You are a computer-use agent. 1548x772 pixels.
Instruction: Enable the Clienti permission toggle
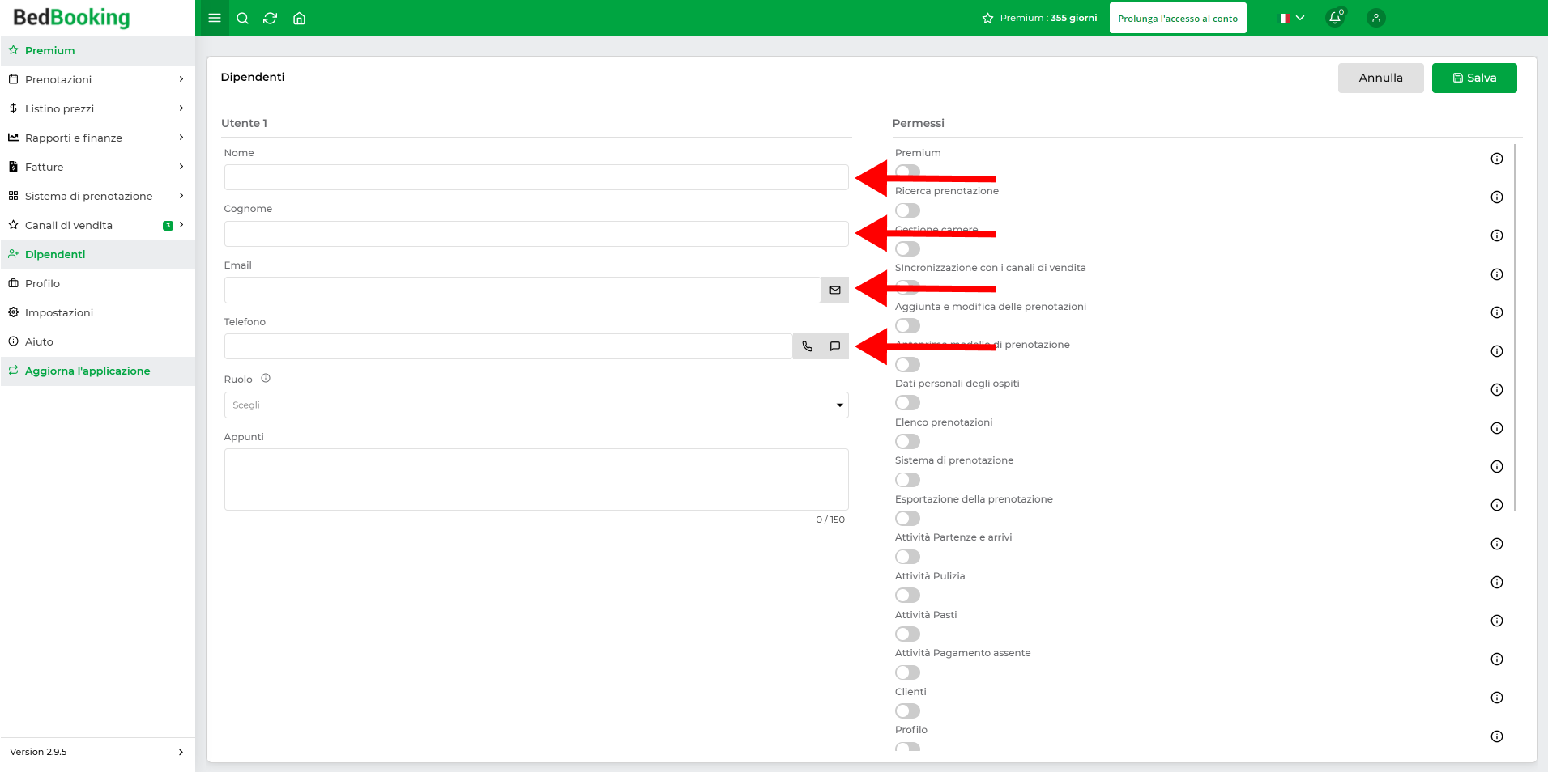(x=907, y=710)
